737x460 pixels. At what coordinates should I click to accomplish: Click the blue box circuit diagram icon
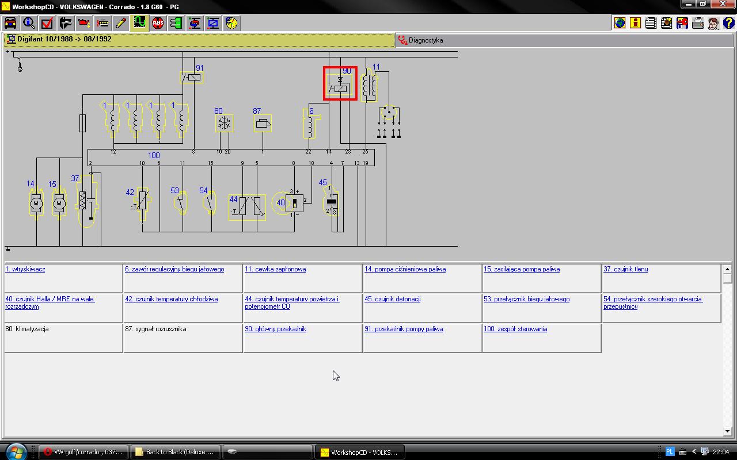[213, 23]
